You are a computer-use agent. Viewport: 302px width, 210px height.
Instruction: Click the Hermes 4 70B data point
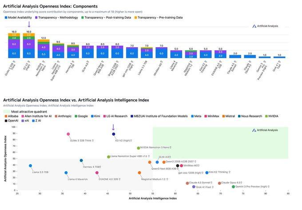coord(81,161)
